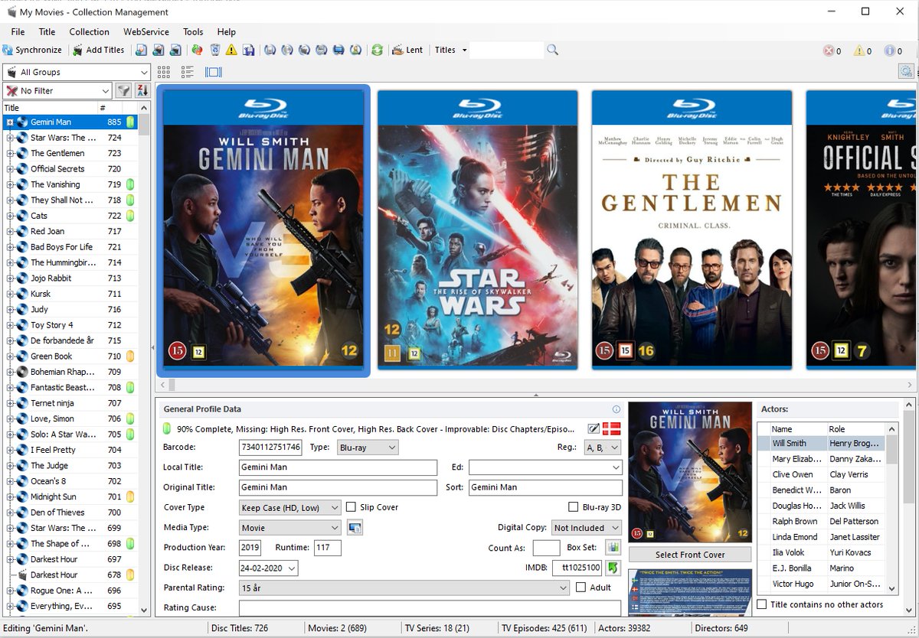Open the Media Type Movie dropdown
Screen dimensions: 919x638
click(290, 527)
